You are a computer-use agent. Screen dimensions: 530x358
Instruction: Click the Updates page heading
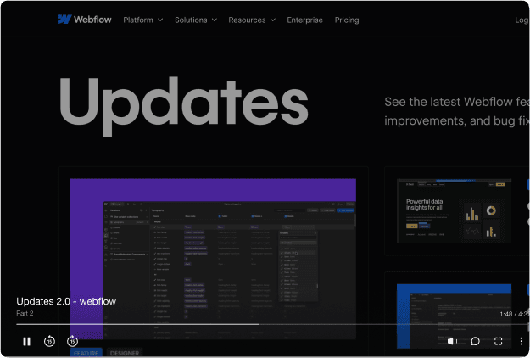[x=183, y=107]
